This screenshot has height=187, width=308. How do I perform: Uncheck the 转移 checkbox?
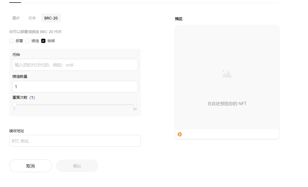tap(43, 41)
